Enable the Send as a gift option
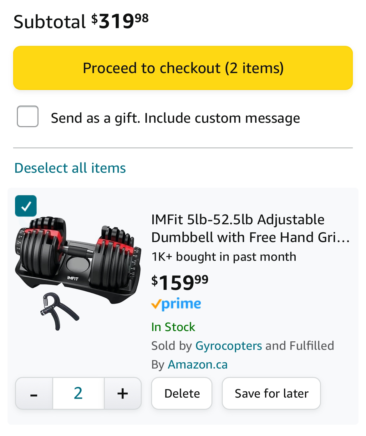 (28, 118)
